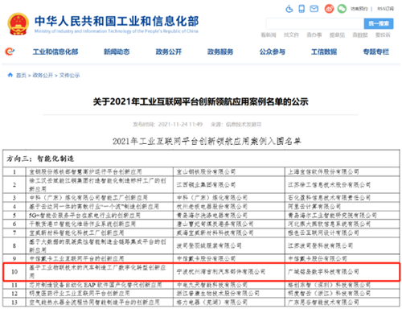Click into the site search box
Image resolution: width=402 pixels, height=309 pixels.
[315, 23]
